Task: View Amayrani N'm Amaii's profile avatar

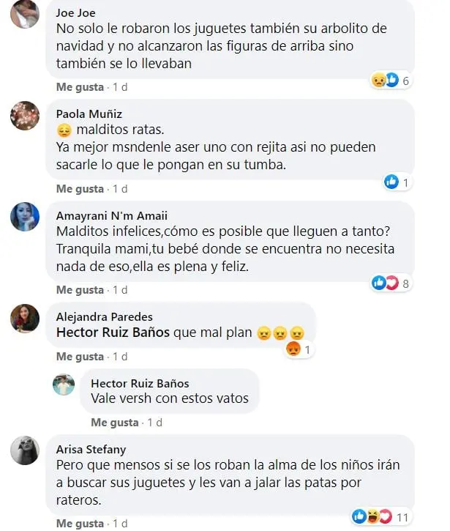Action: (25, 217)
